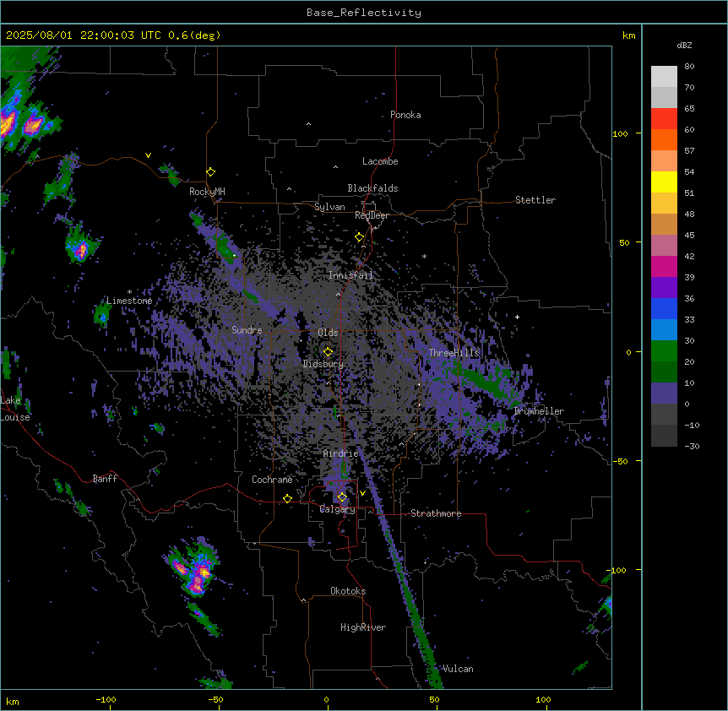
Task: Click the Stettler city label
Action: pyautogui.click(x=535, y=200)
